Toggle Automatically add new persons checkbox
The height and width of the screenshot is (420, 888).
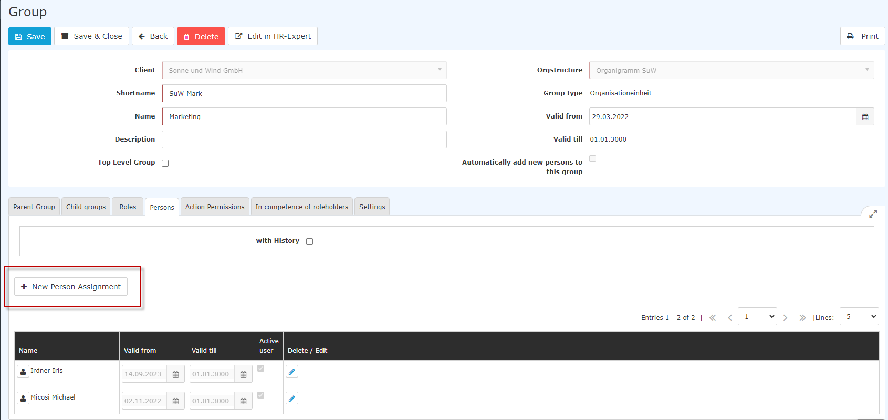593,158
